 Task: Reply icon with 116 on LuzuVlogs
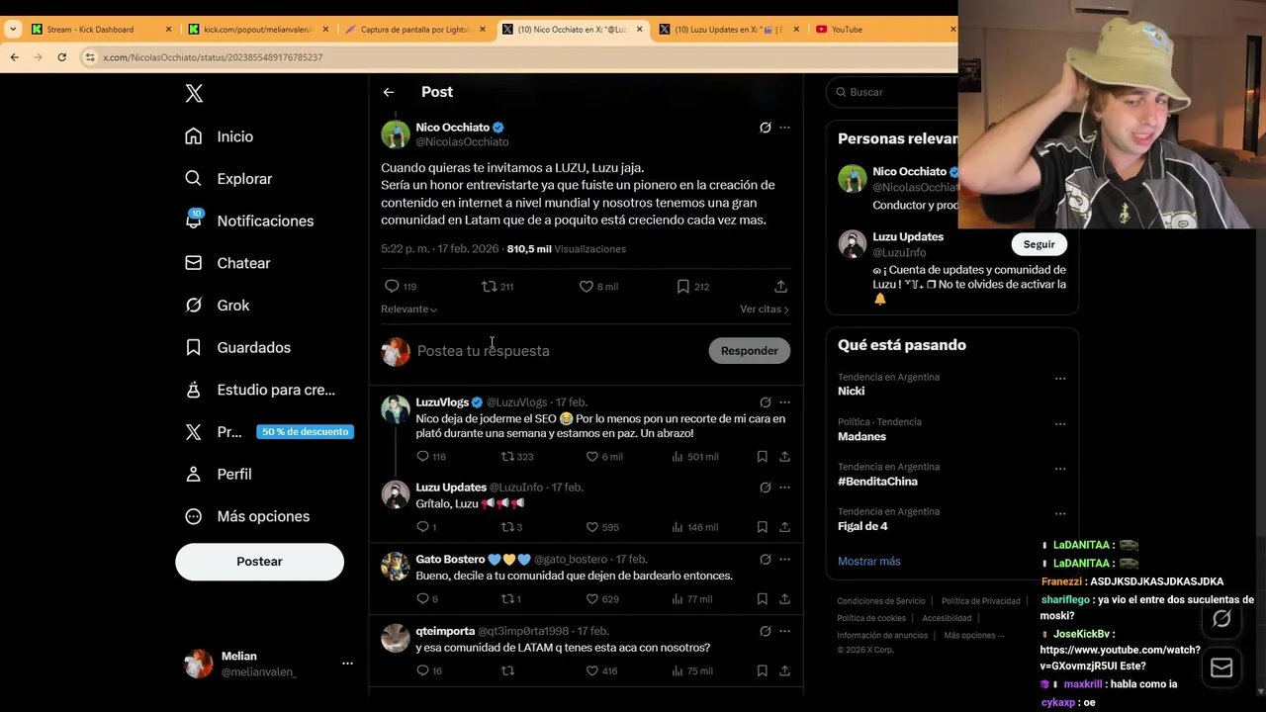(x=431, y=457)
